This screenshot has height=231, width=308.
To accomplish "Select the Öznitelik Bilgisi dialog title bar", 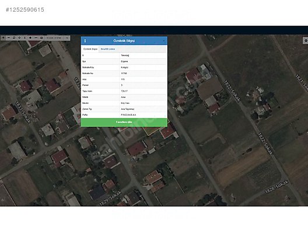I will tap(124, 41).
